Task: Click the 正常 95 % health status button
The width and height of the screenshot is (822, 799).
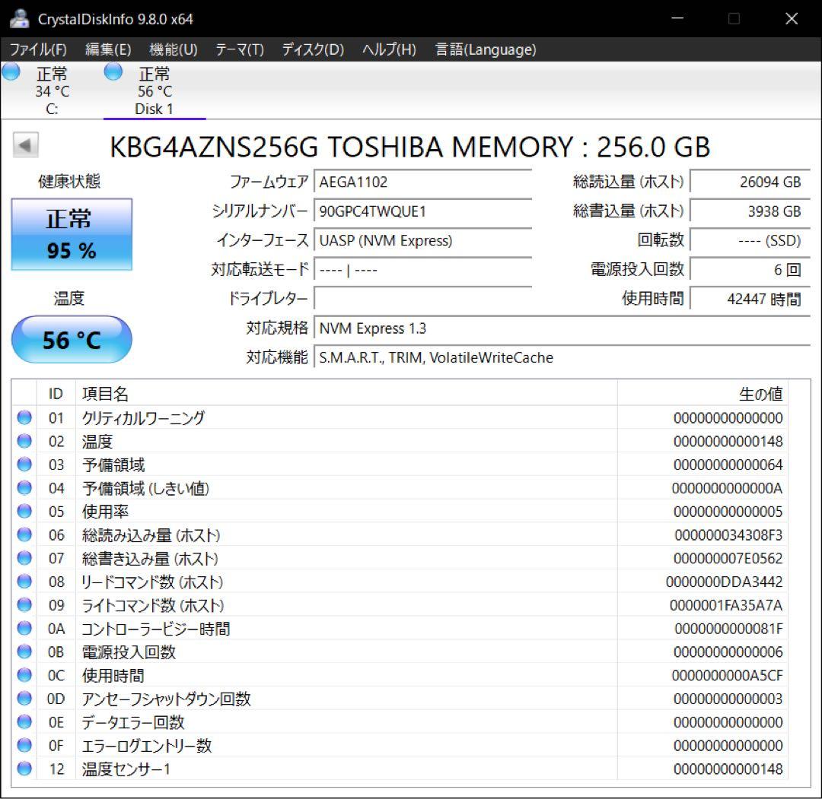Action: [72, 234]
